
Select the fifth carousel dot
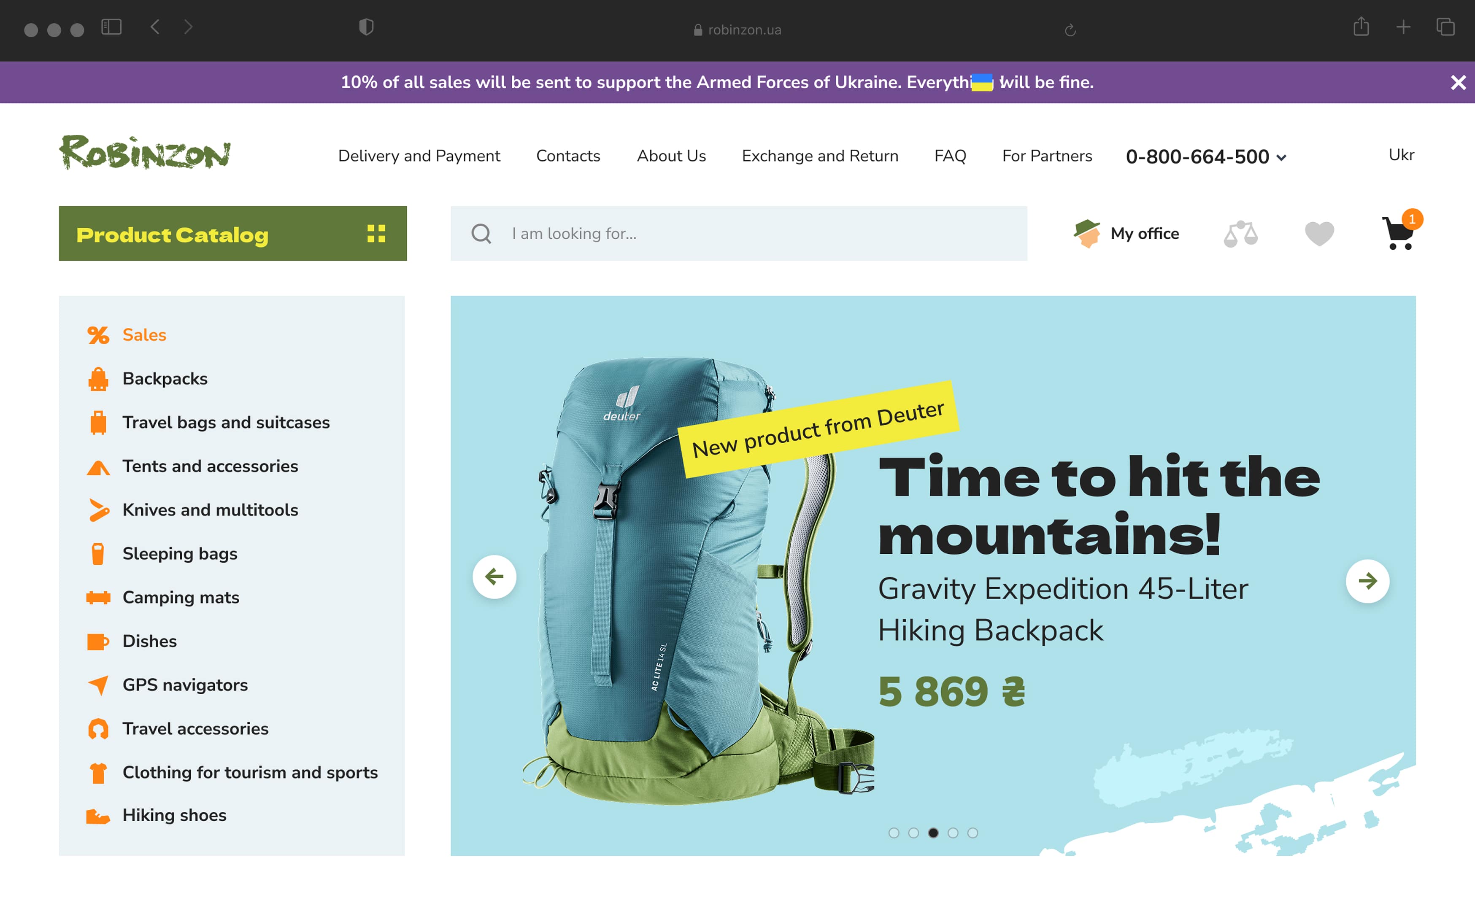click(973, 833)
